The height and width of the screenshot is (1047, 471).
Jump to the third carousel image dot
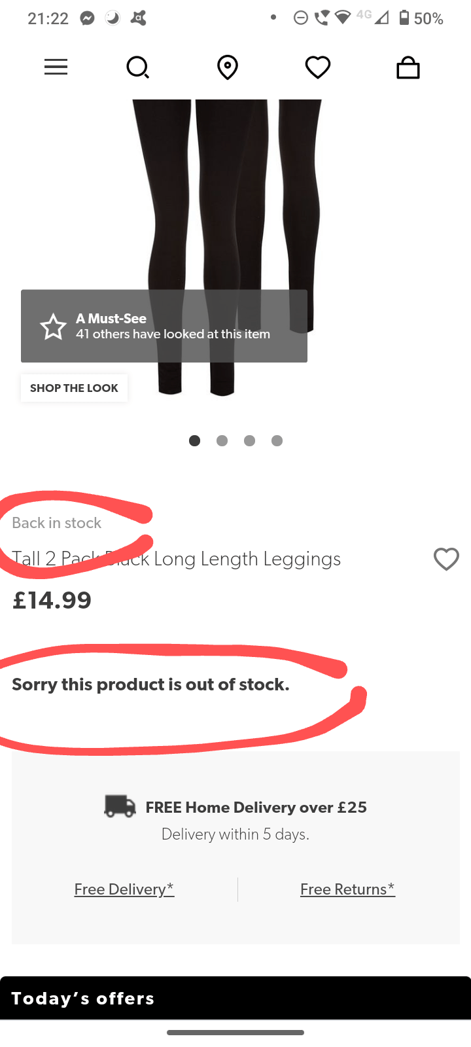[249, 440]
